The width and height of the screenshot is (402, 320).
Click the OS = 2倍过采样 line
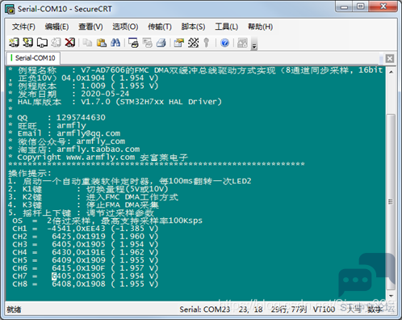click(107, 221)
